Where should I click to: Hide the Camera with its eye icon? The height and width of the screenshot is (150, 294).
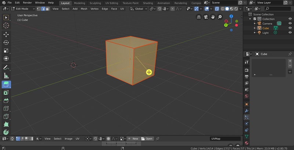(x=290, y=24)
